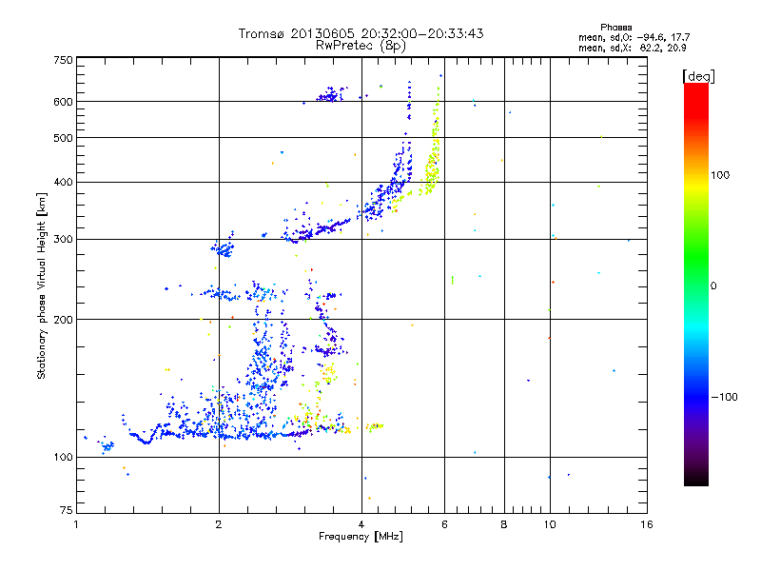Click the x-axis '4' tick label
The width and height of the screenshot is (761, 571).
pyautogui.click(x=361, y=524)
